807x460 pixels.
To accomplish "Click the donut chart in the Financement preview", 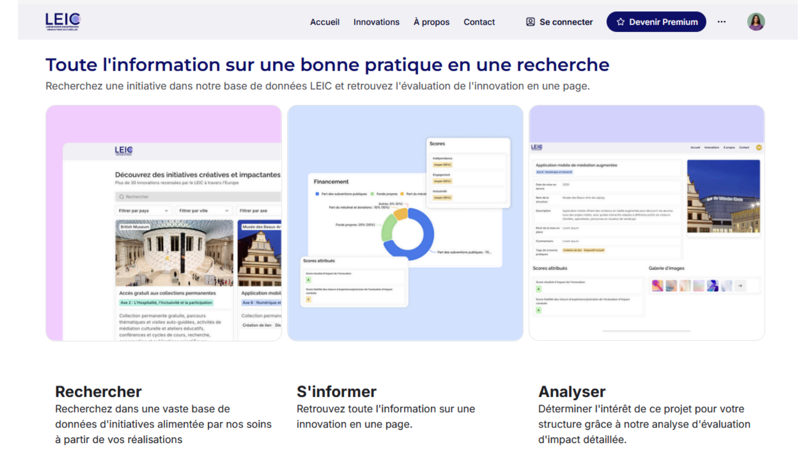I will click(408, 234).
